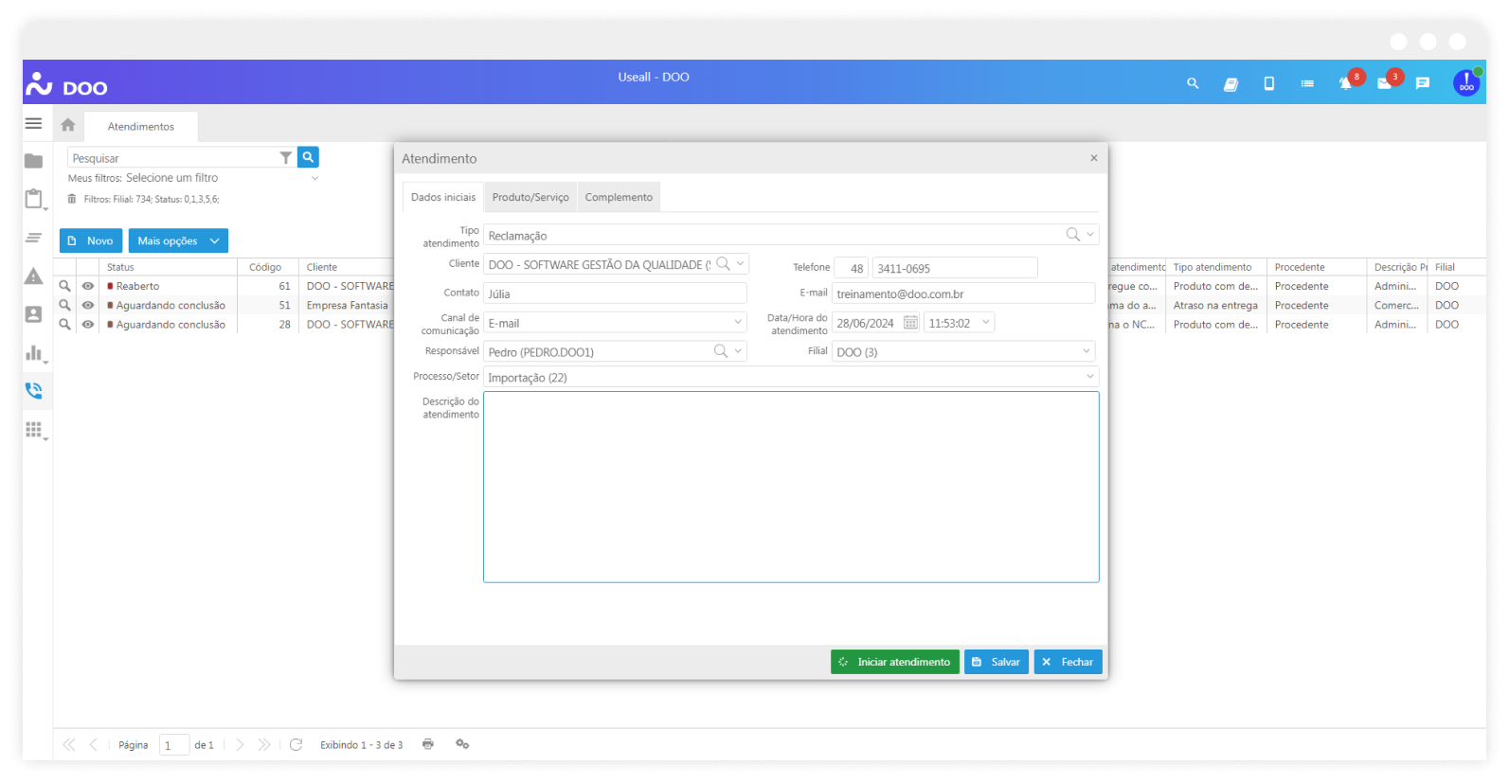Click the phone number field 3411-0695
Image resolution: width=1509 pixels, height=783 pixels.
click(x=955, y=268)
